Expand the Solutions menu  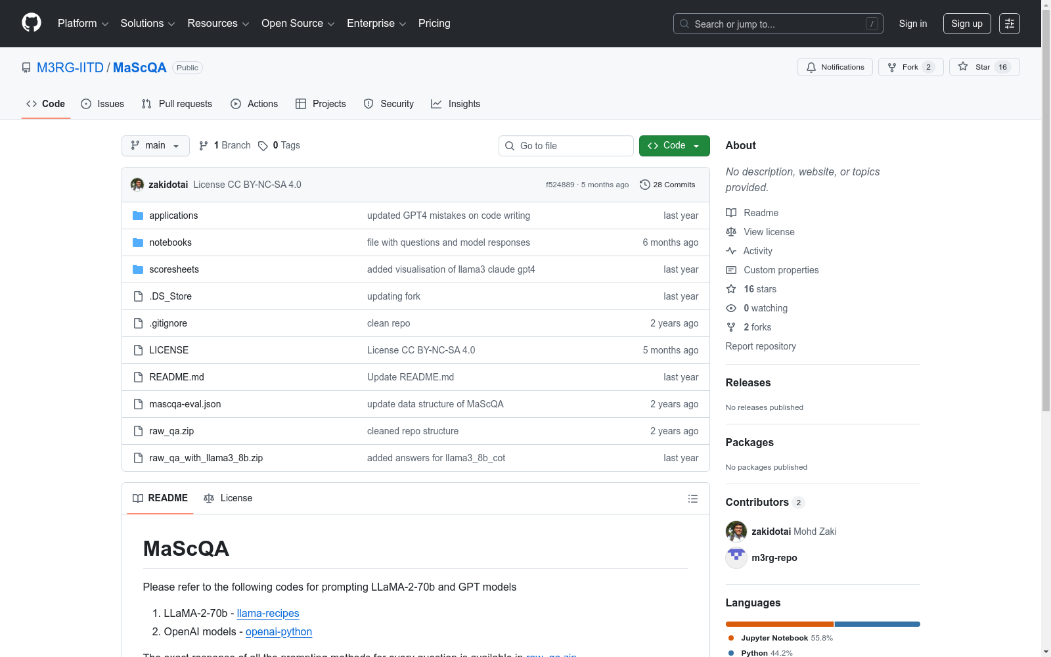click(x=148, y=24)
